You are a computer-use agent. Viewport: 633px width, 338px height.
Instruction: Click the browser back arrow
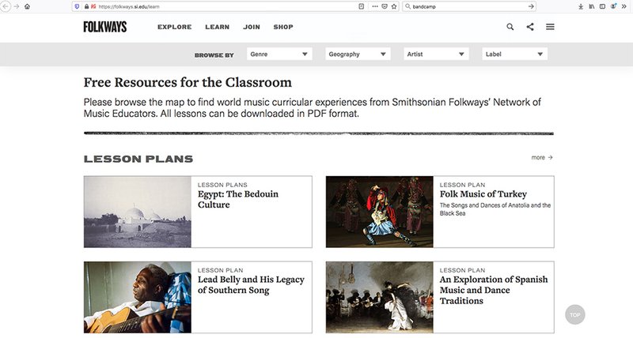pos(6,6)
